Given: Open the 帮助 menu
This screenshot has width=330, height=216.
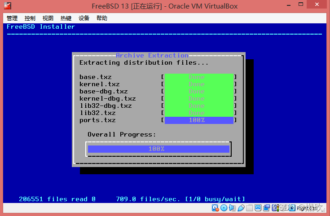Looking at the screenshot, I should [x=102, y=18].
